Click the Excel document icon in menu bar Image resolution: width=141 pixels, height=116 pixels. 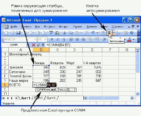(x=6, y=27)
